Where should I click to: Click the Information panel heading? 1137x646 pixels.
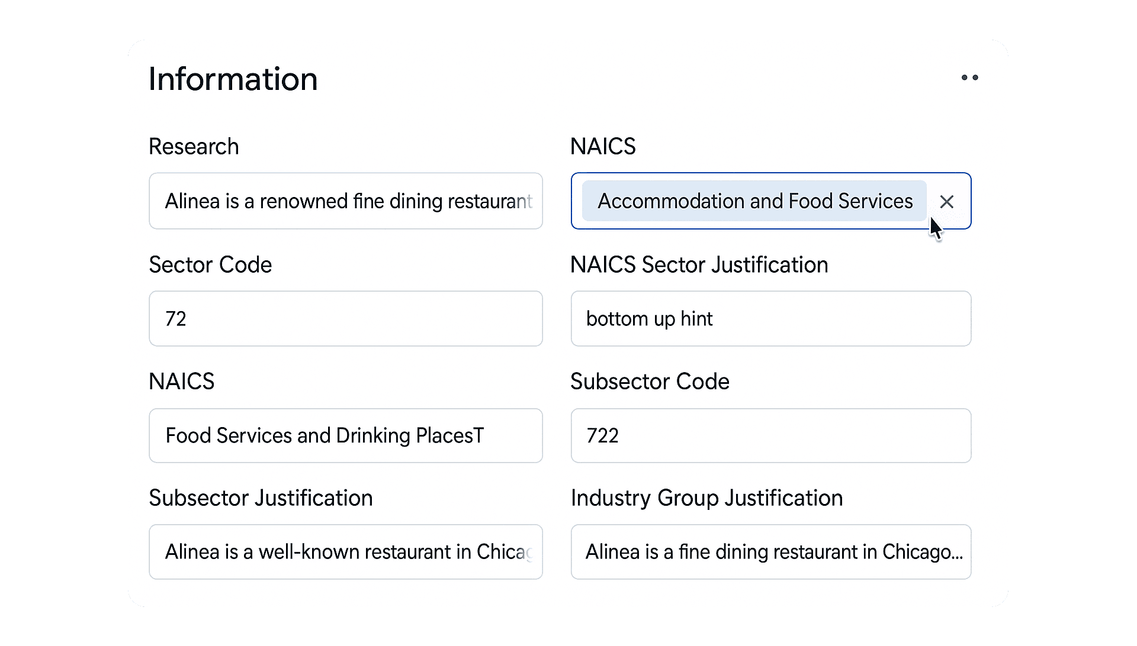[x=233, y=79]
